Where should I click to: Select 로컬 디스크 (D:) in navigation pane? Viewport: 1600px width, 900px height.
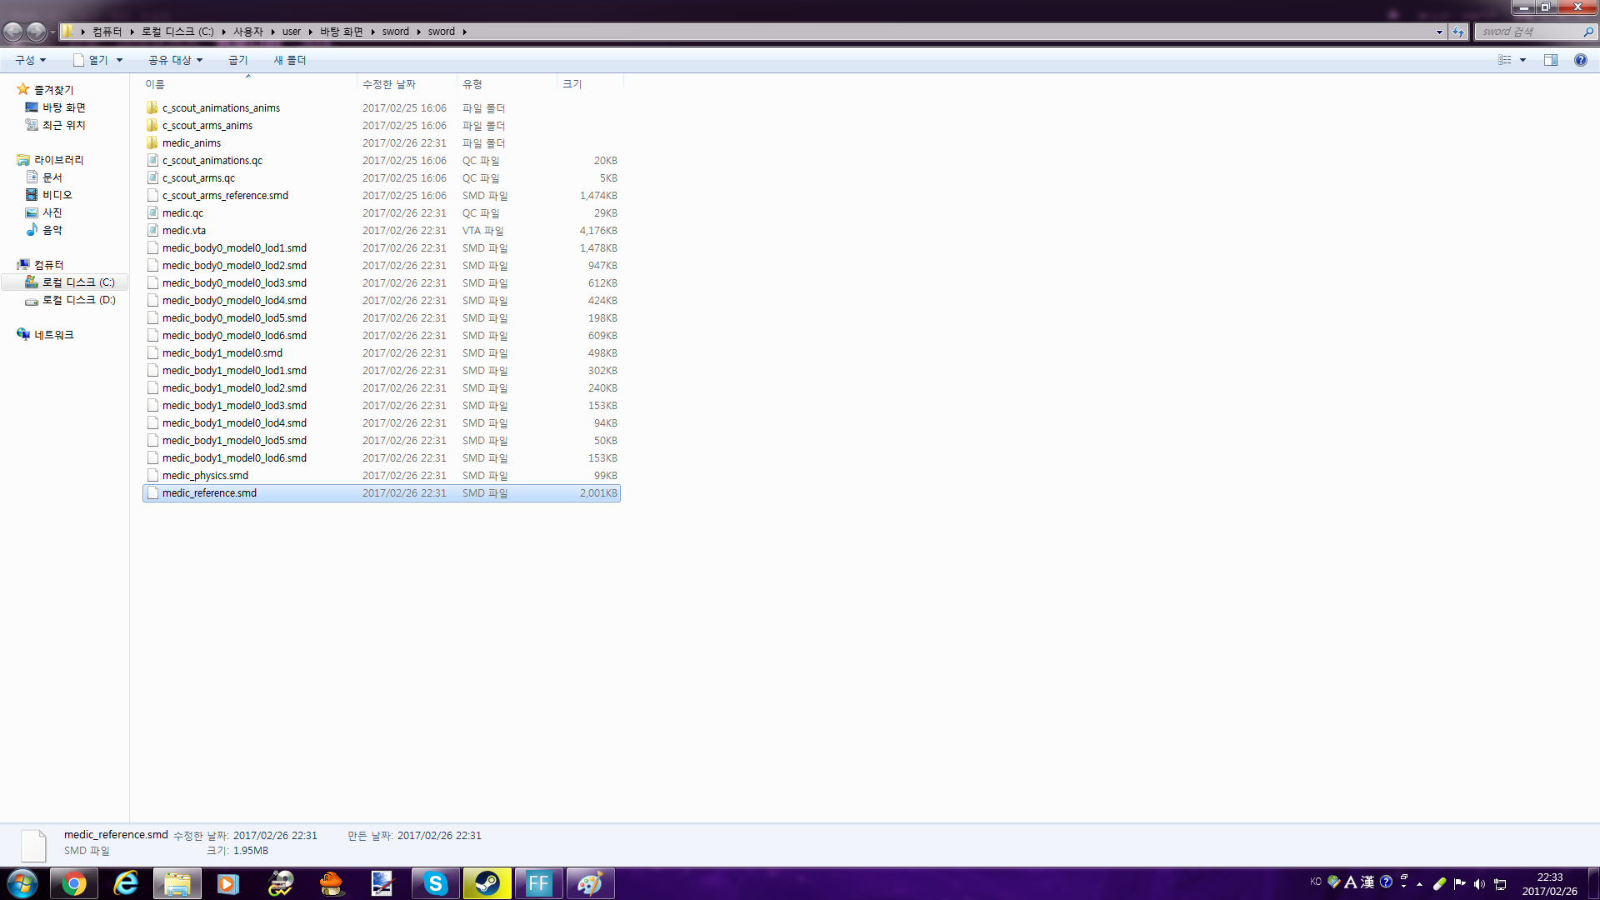(x=78, y=300)
